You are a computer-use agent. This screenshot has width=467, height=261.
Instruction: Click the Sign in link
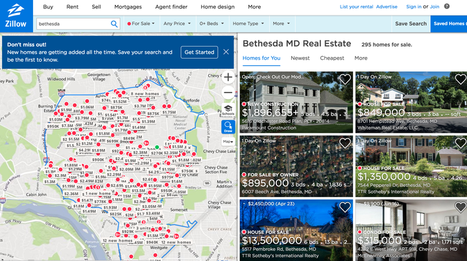coord(414,7)
